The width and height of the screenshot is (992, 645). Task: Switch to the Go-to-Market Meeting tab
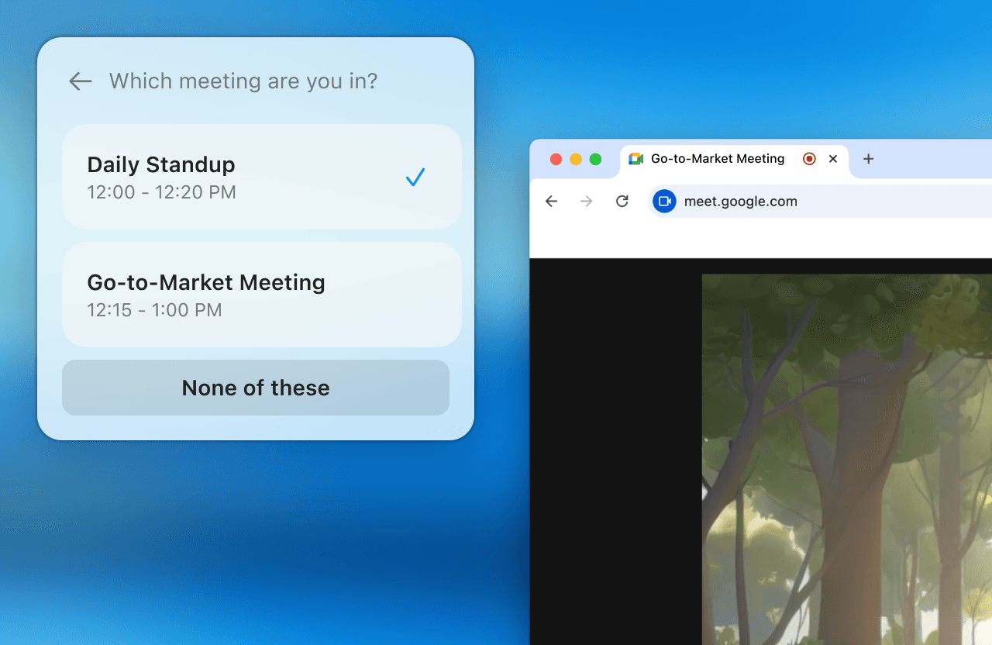click(x=717, y=159)
